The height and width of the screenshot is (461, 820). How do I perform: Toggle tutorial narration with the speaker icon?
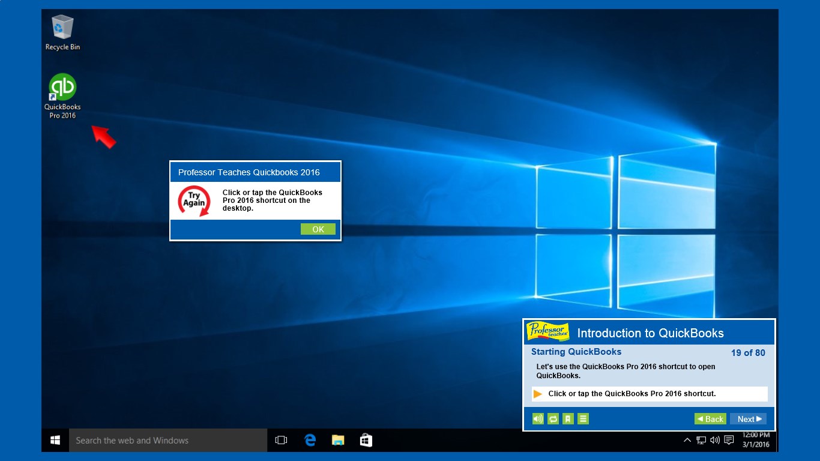(x=538, y=419)
